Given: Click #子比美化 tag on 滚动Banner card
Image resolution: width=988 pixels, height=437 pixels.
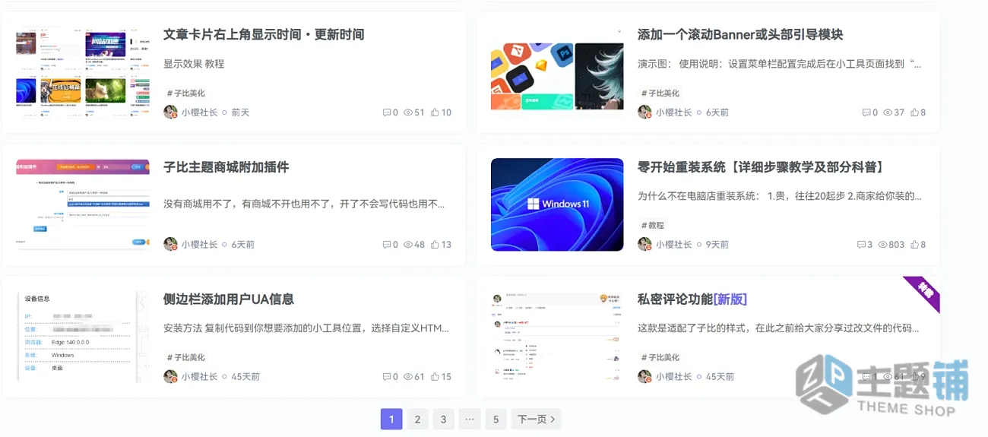Looking at the screenshot, I should tap(660, 93).
